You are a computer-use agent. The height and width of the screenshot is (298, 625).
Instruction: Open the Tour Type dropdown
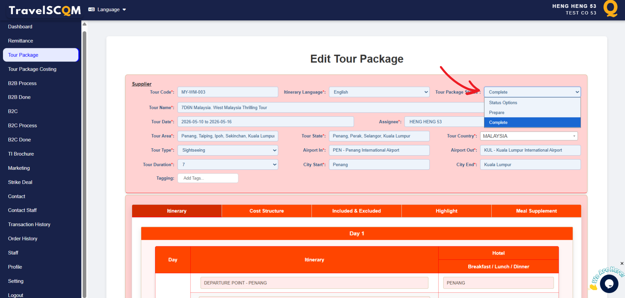(x=228, y=150)
